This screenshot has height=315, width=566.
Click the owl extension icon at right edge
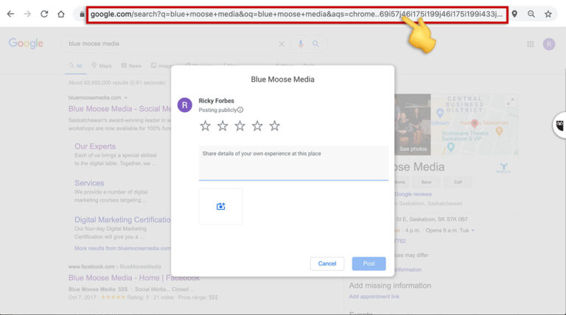coord(560,125)
